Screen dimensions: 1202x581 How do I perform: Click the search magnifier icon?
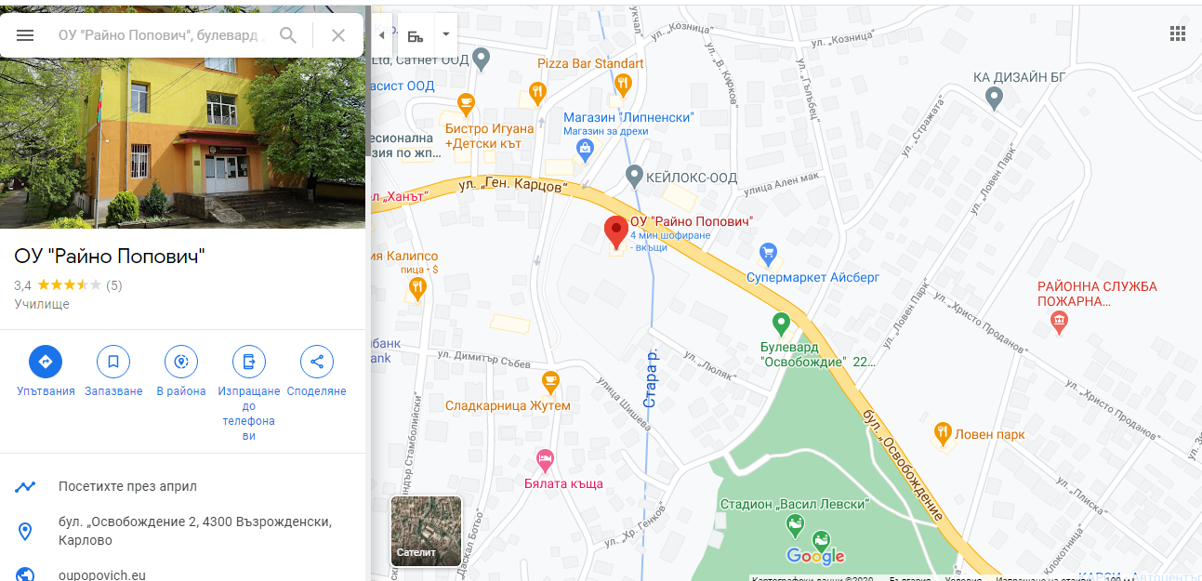288,35
